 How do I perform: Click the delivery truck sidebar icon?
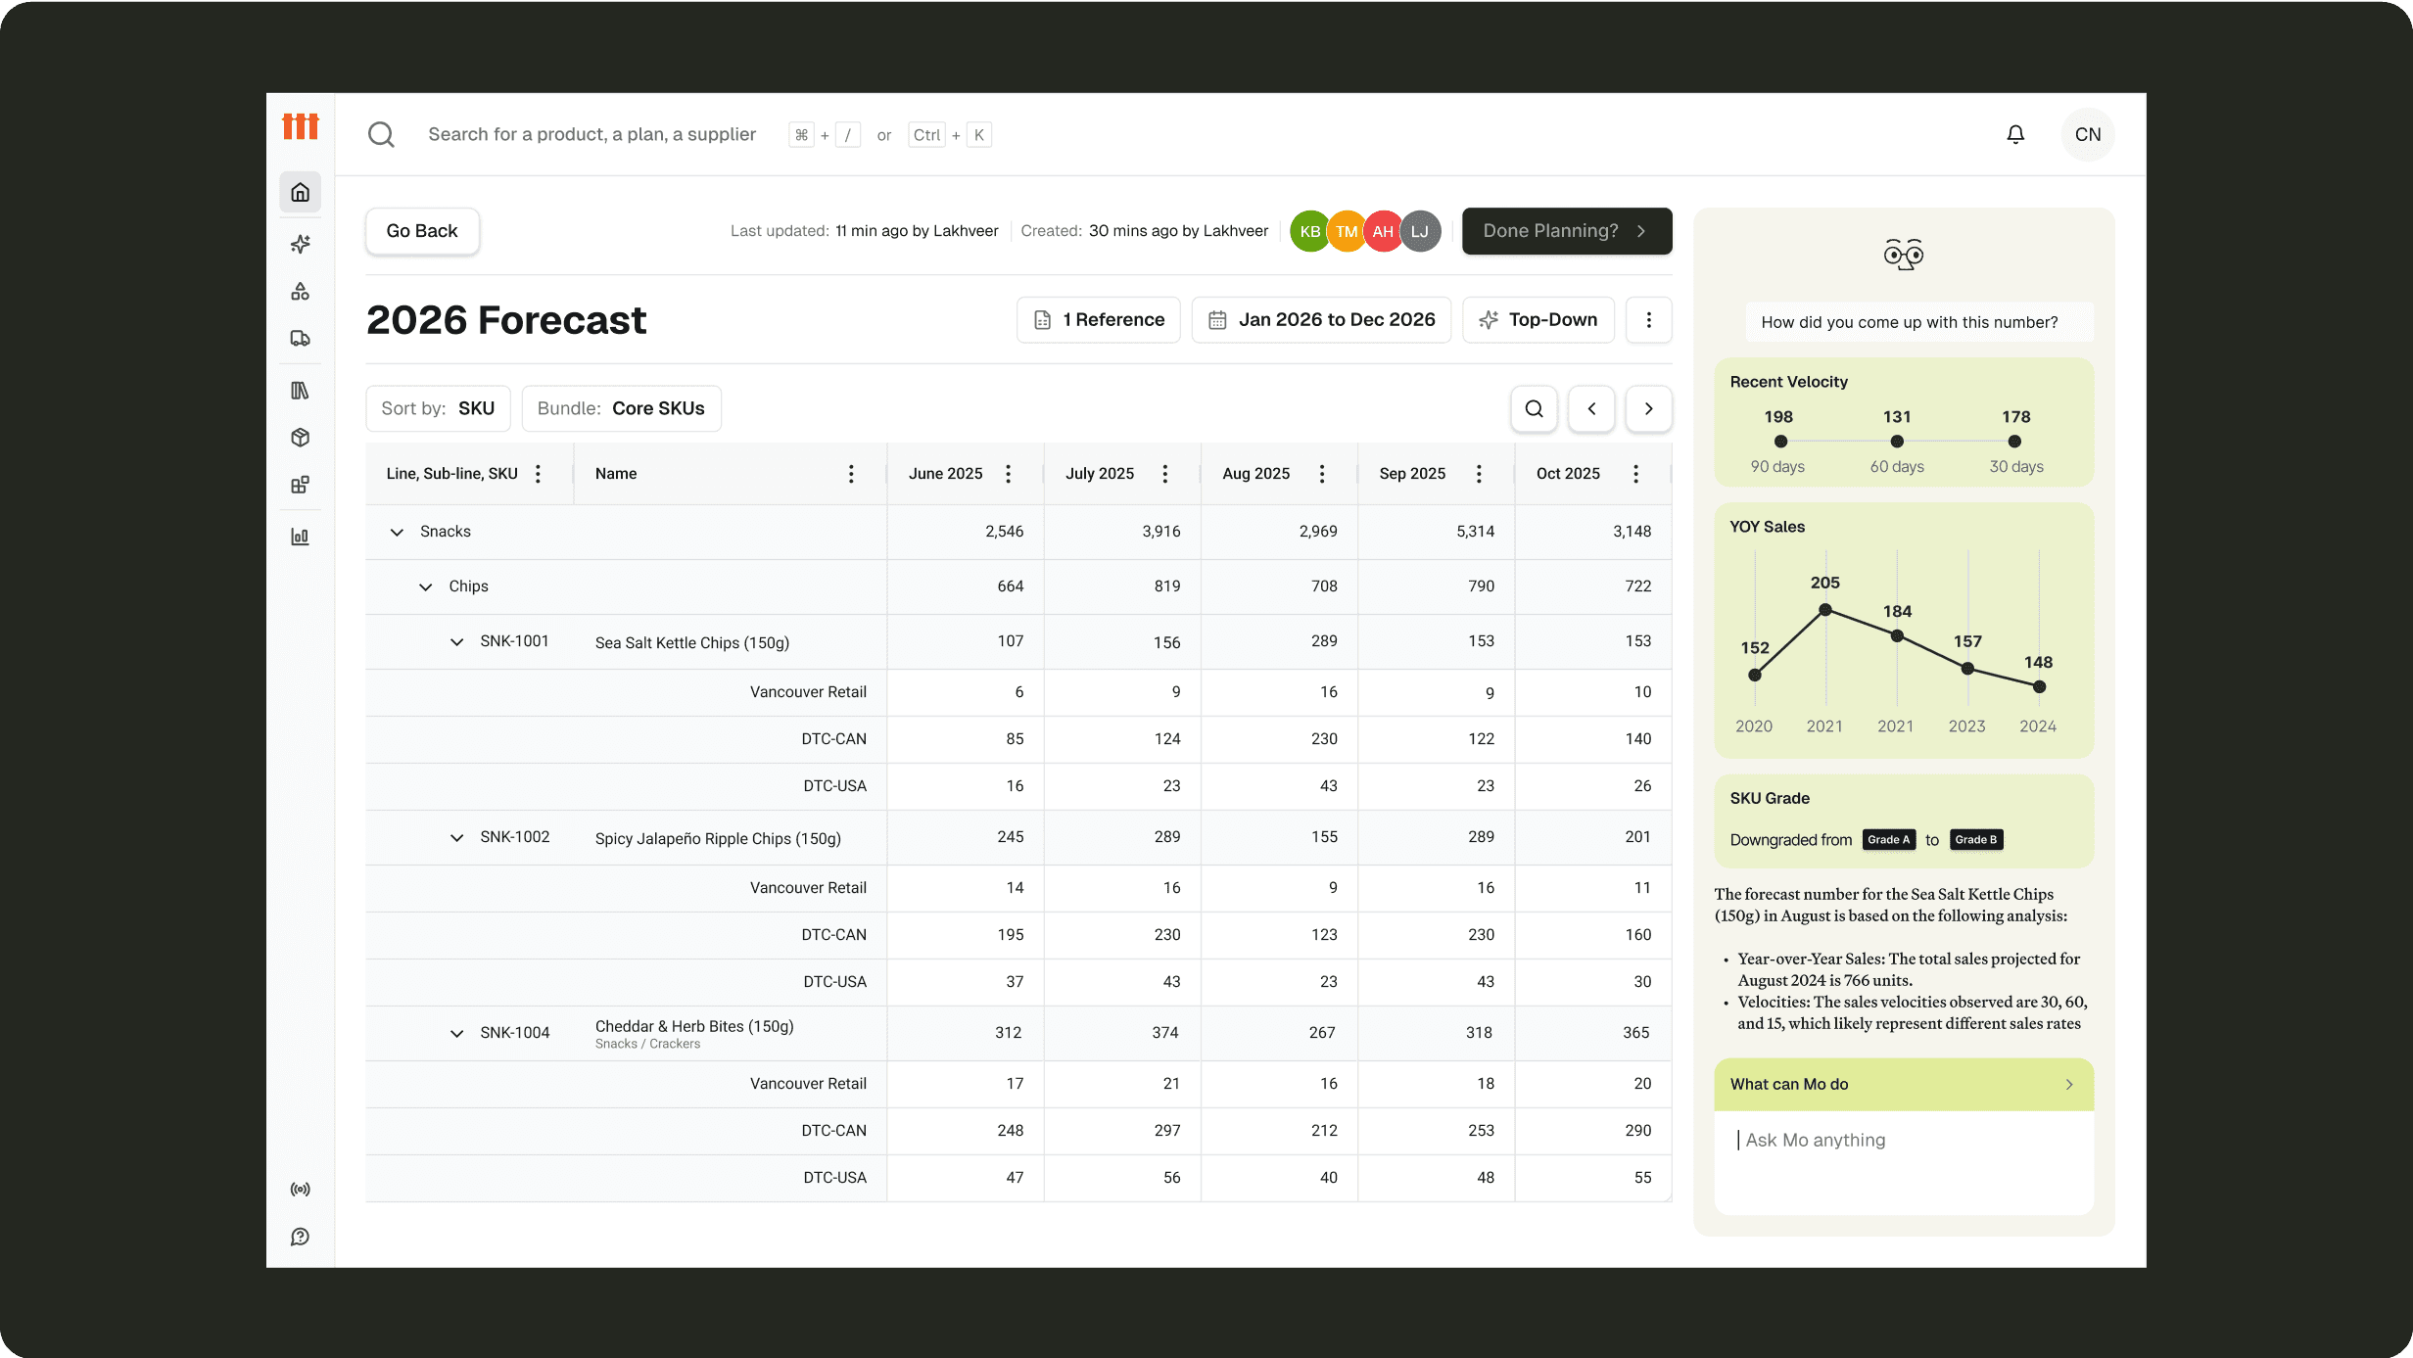click(x=301, y=339)
